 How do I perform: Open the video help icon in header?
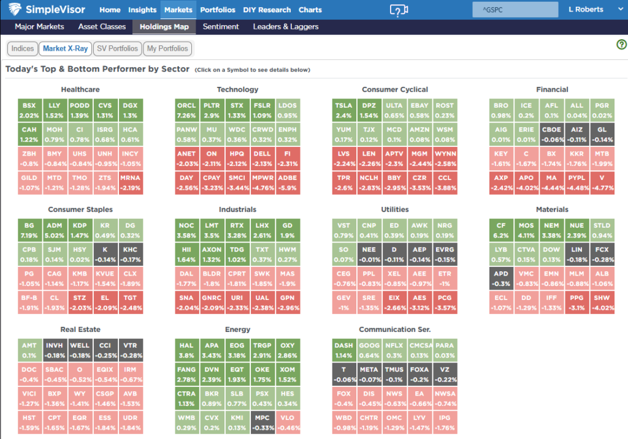399,10
